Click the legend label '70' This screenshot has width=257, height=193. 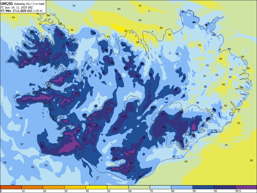151,191
